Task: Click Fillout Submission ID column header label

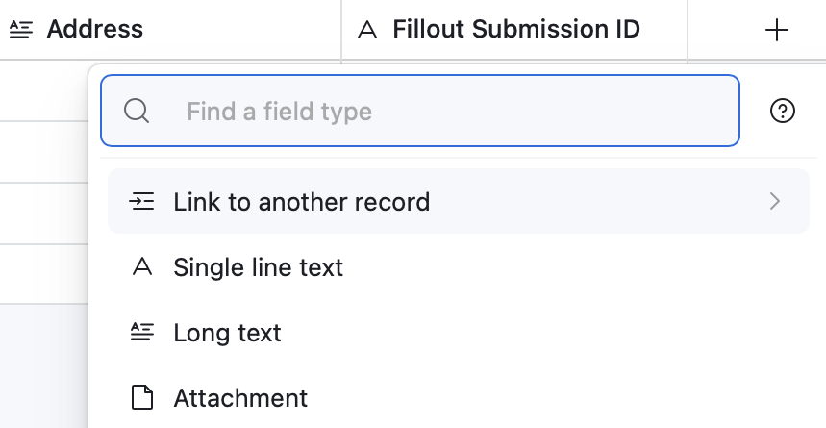Action: point(515,30)
